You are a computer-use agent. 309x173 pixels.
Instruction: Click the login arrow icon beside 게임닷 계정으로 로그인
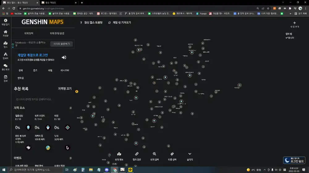64,57
